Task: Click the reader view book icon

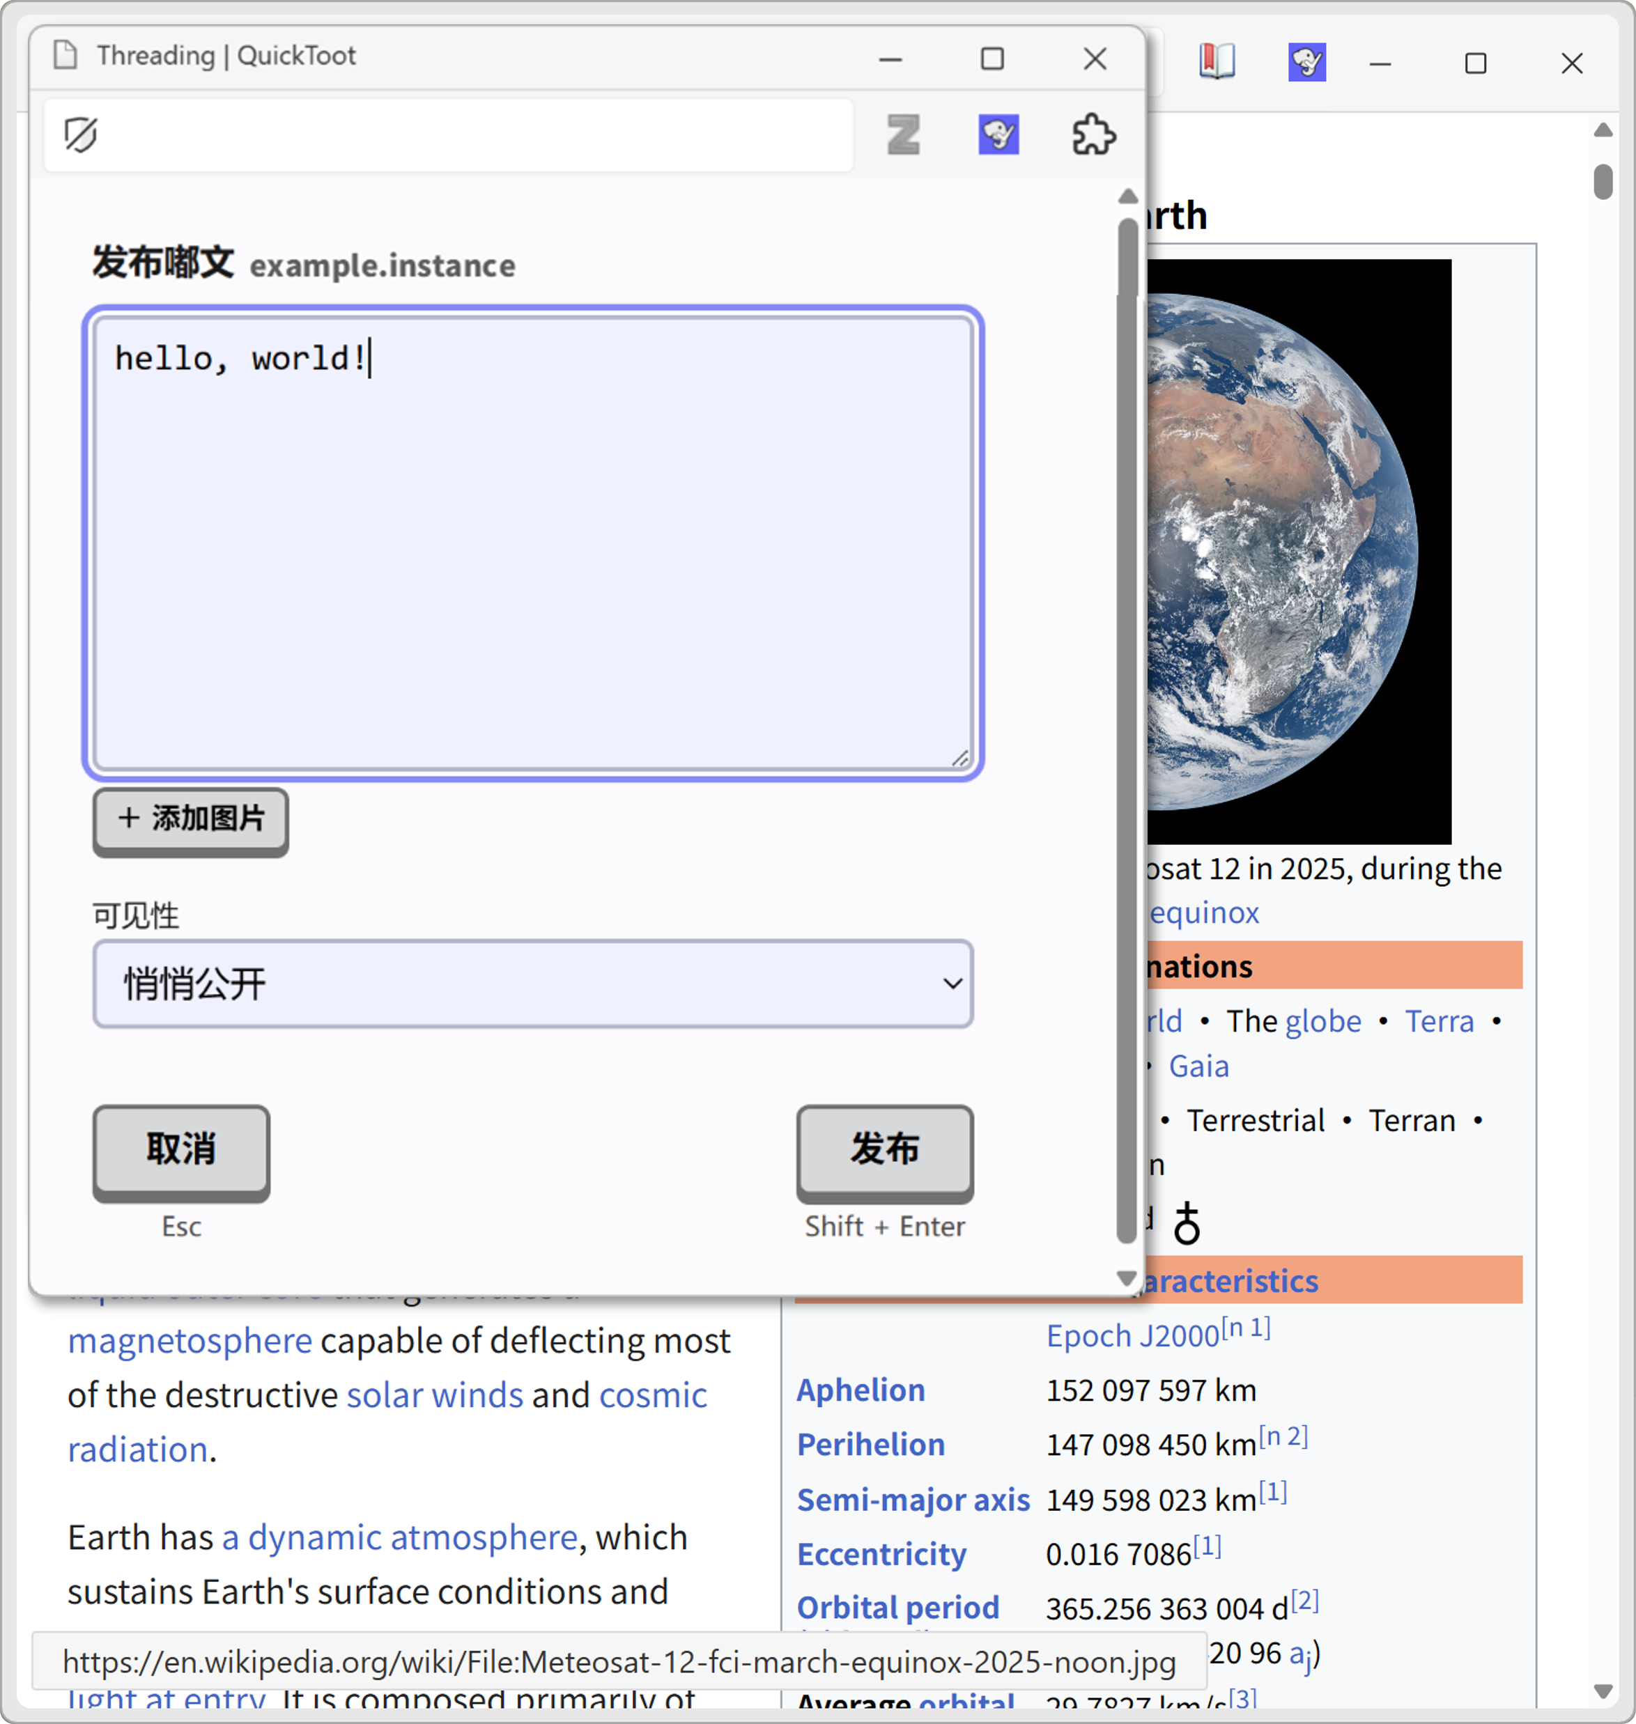Action: click(x=1217, y=63)
